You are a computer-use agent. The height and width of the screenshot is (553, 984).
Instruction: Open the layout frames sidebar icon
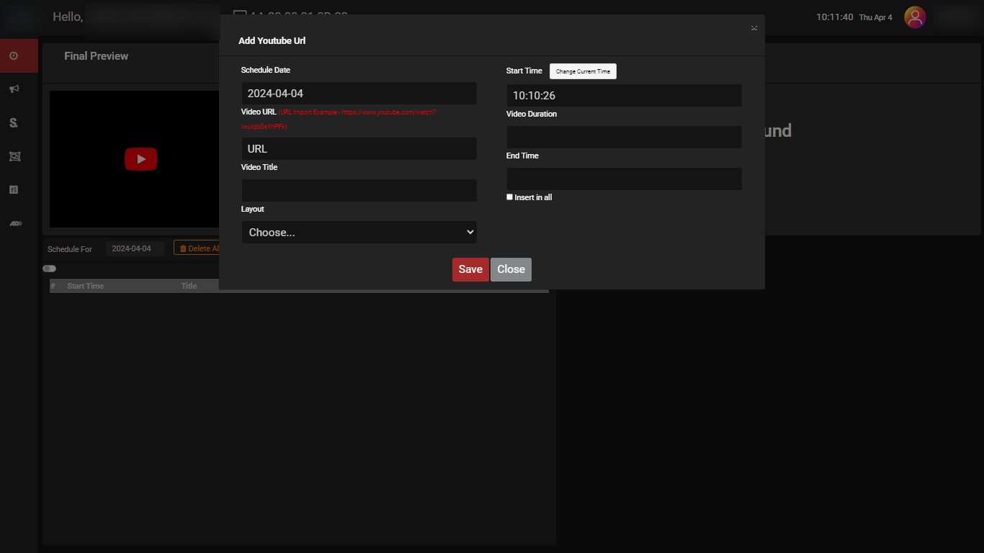coord(14,156)
